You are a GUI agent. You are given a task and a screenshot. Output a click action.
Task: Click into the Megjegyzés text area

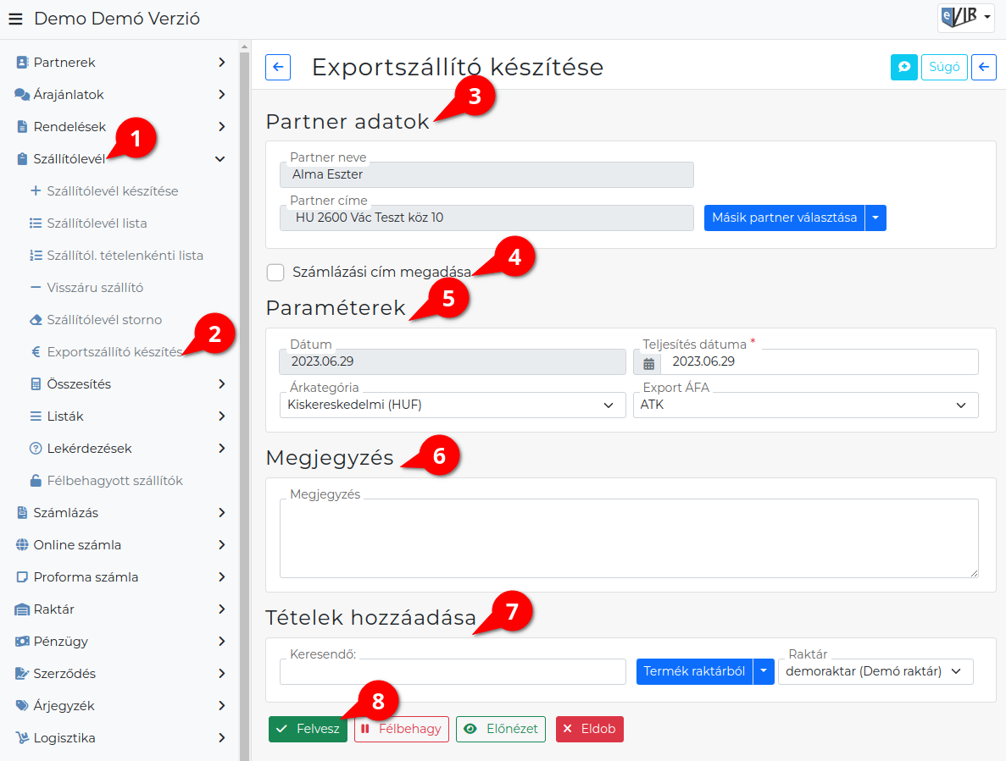tap(629, 538)
